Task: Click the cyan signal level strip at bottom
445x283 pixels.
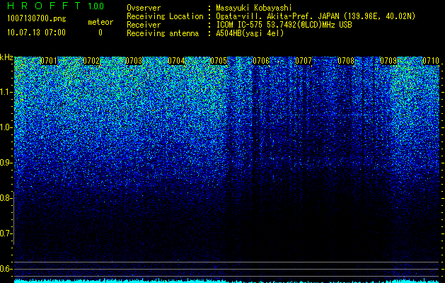Action: (227, 281)
